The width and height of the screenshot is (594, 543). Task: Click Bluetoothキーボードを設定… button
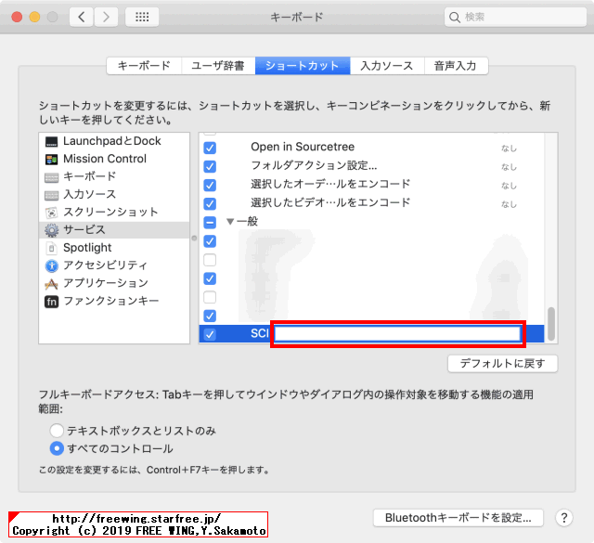coord(458,518)
